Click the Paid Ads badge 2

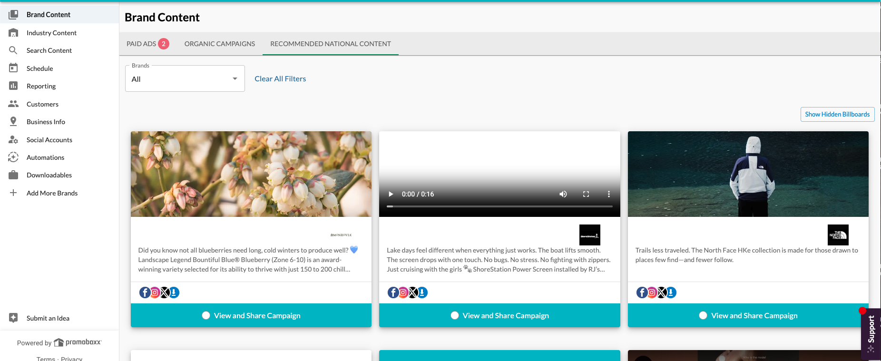click(x=164, y=44)
